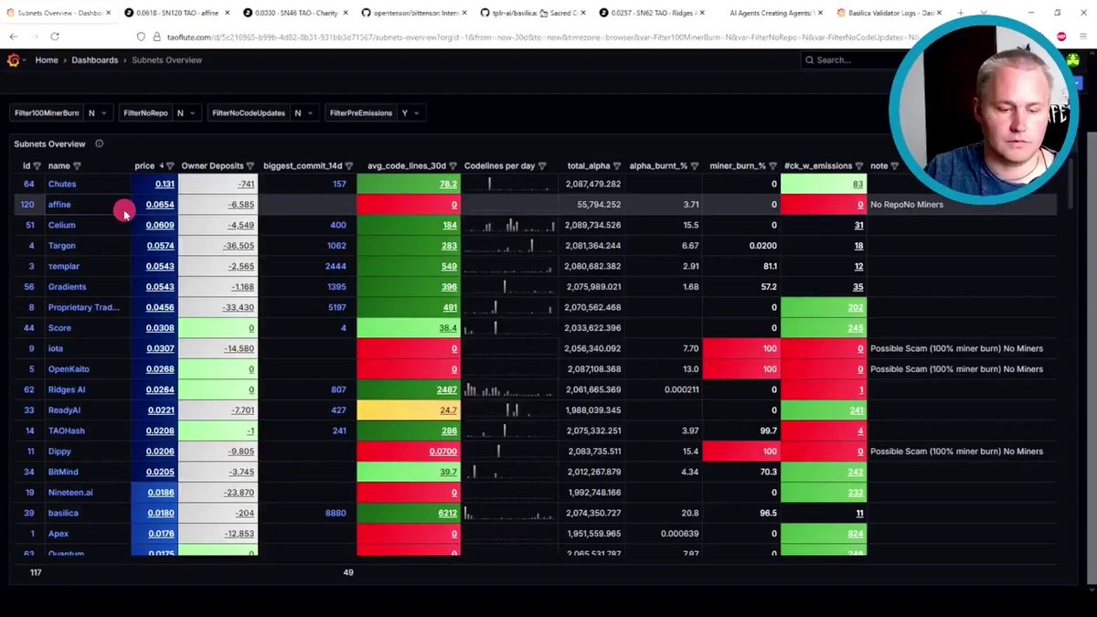Open the Ridges AI subnet link
The width and height of the screenshot is (1097, 617).
coord(67,389)
